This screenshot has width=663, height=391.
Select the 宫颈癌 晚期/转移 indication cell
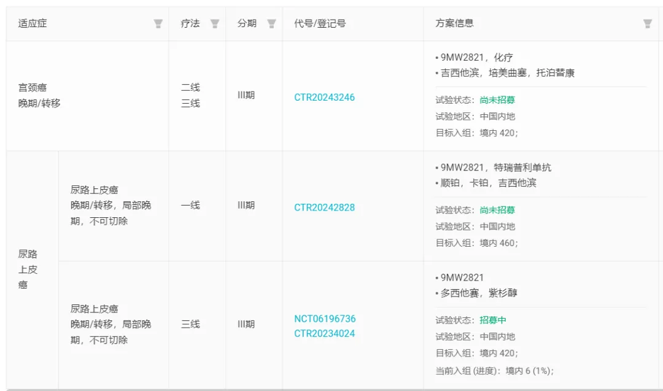click(x=39, y=96)
